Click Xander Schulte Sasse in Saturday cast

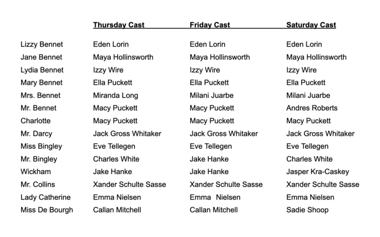click(322, 184)
